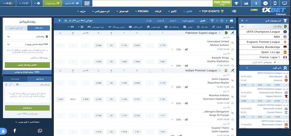Open the user support avatar icon
Viewport: 291px width, 136px height.
tap(3, 131)
